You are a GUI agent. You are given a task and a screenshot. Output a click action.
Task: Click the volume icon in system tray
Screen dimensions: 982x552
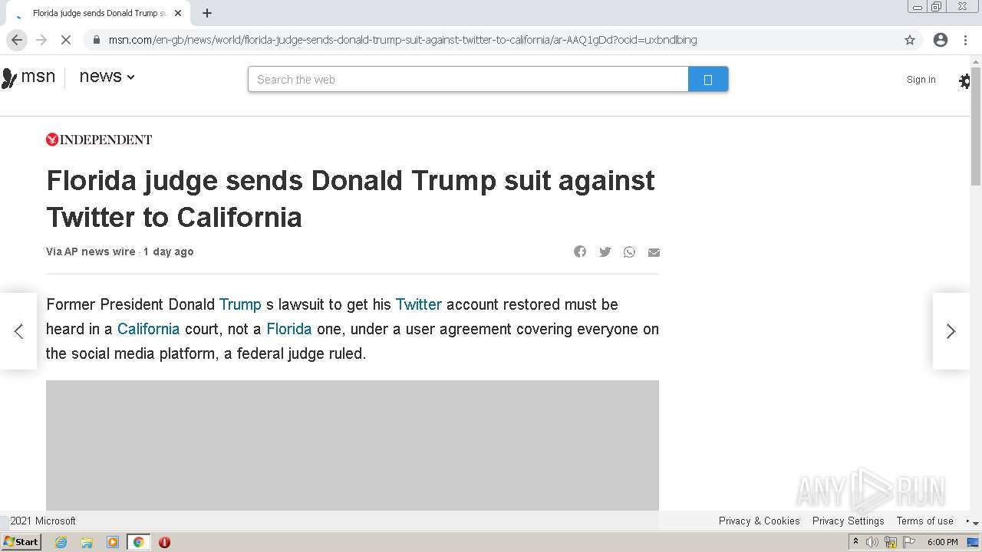tap(872, 542)
